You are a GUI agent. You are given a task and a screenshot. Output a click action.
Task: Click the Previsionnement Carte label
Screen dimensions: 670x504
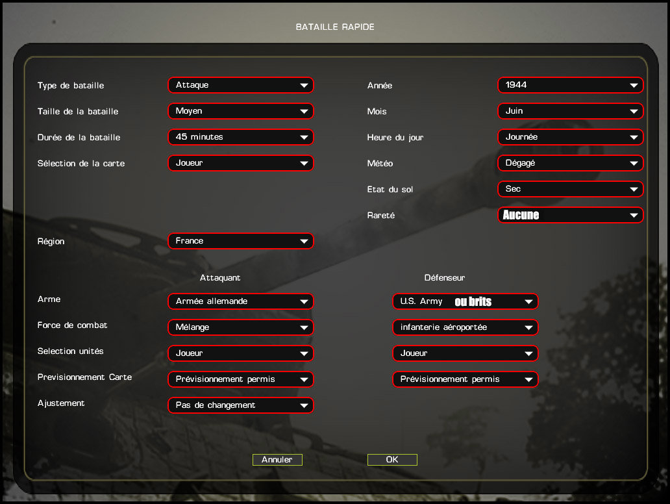(x=84, y=377)
